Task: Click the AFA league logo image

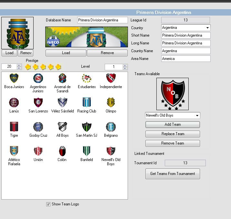Action: 17,33
